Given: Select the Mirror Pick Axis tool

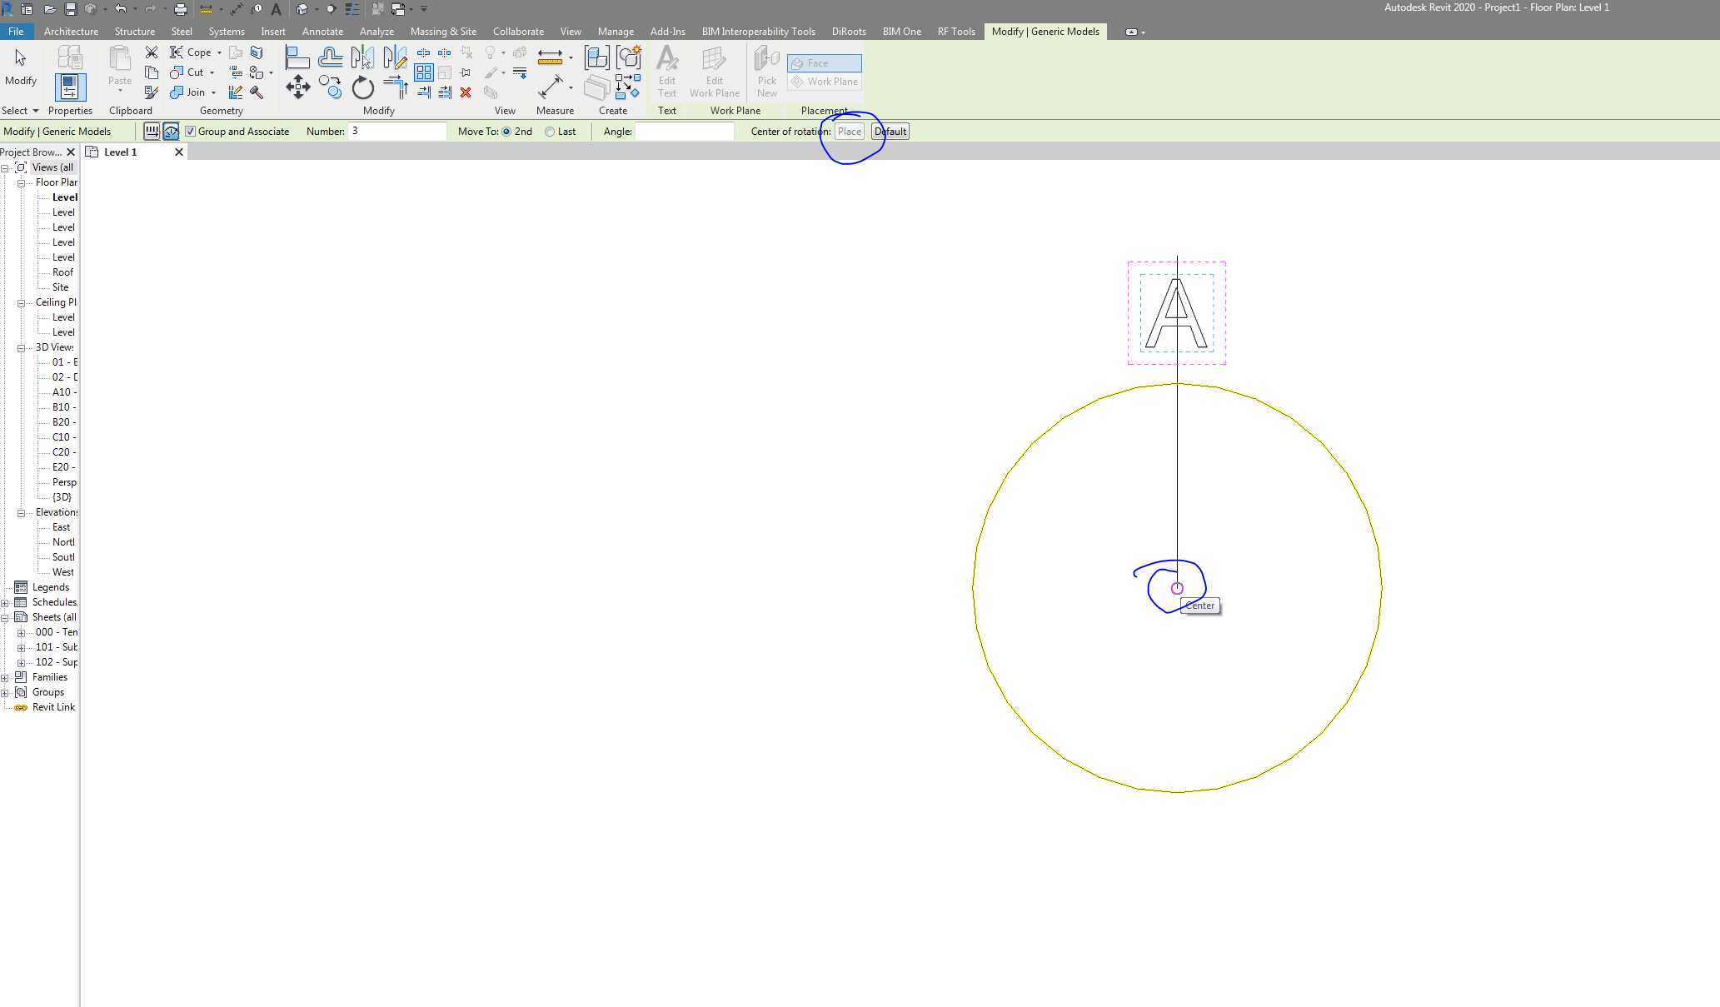Looking at the screenshot, I should pyautogui.click(x=364, y=58).
